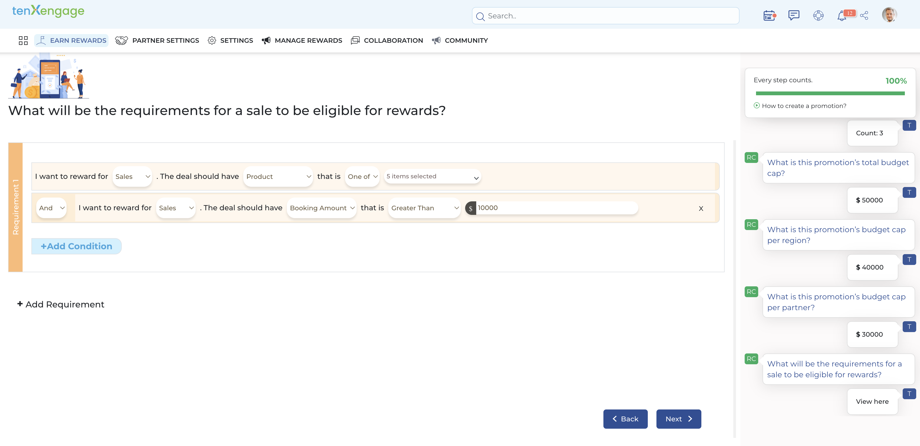Play 'How to create a promotion?' video
Viewport: 920px width, 446px height.
tap(800, 106)
